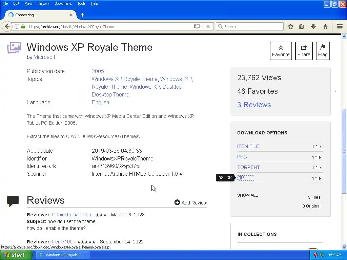The height and width of the screenshot is (260, 347).
Task: Toggle reader view icon in address bar
Action: 197,26
